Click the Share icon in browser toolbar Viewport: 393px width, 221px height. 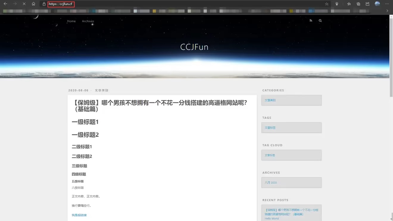pos(368,4)
